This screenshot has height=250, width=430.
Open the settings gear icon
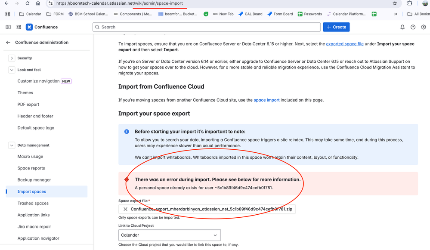[424, 27]
